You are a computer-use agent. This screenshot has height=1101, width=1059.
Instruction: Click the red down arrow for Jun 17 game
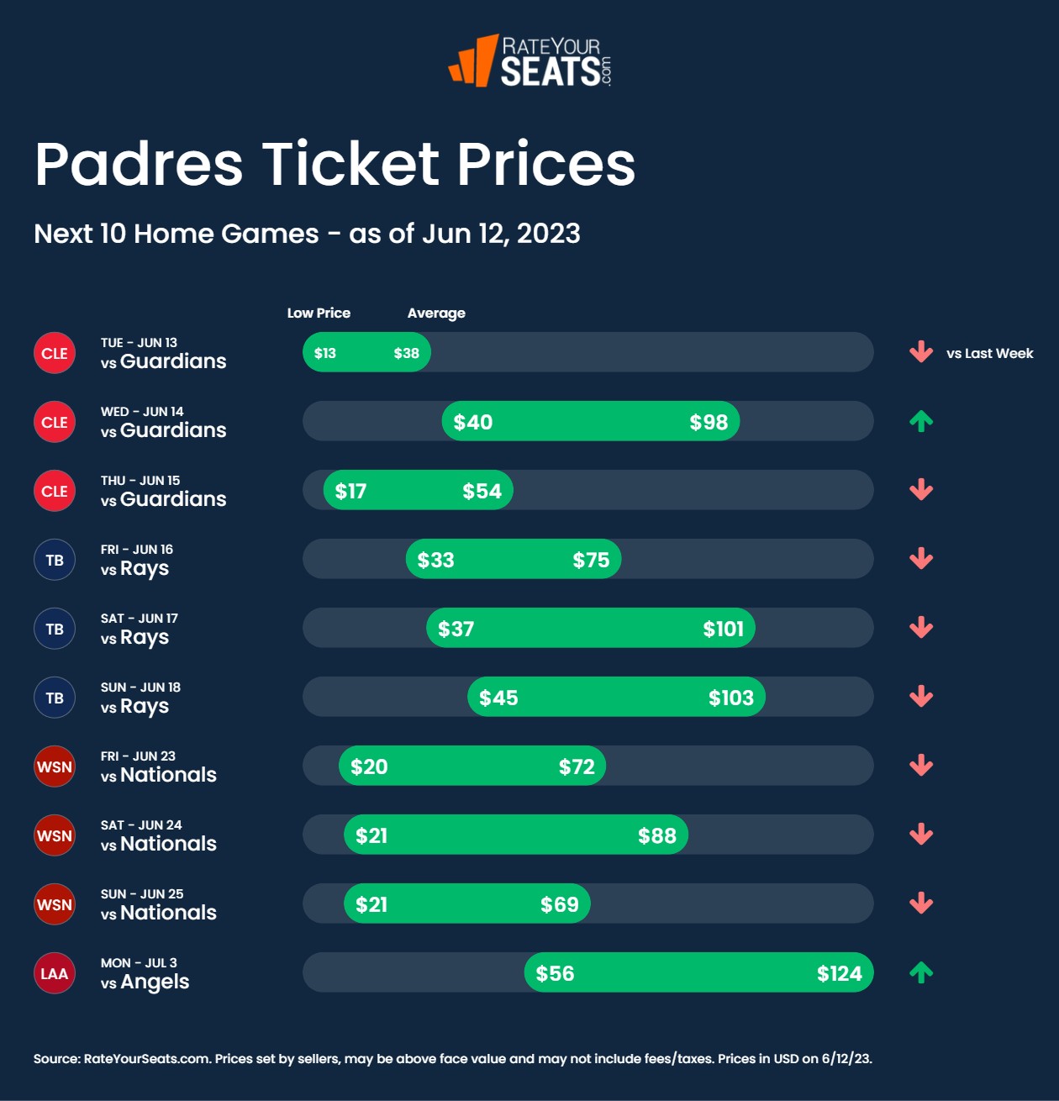pyautogui.click(x=921, y=628)
